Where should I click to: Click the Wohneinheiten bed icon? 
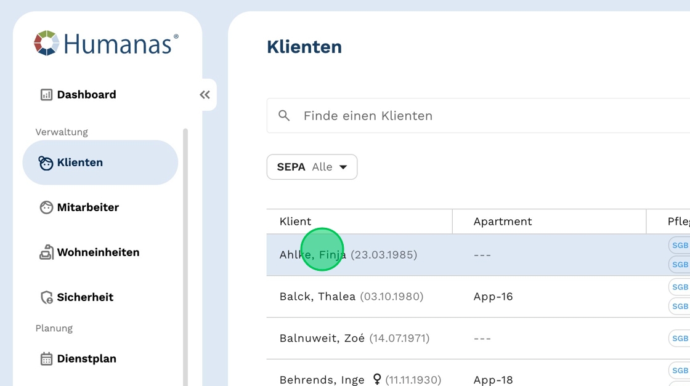(46, 252)
